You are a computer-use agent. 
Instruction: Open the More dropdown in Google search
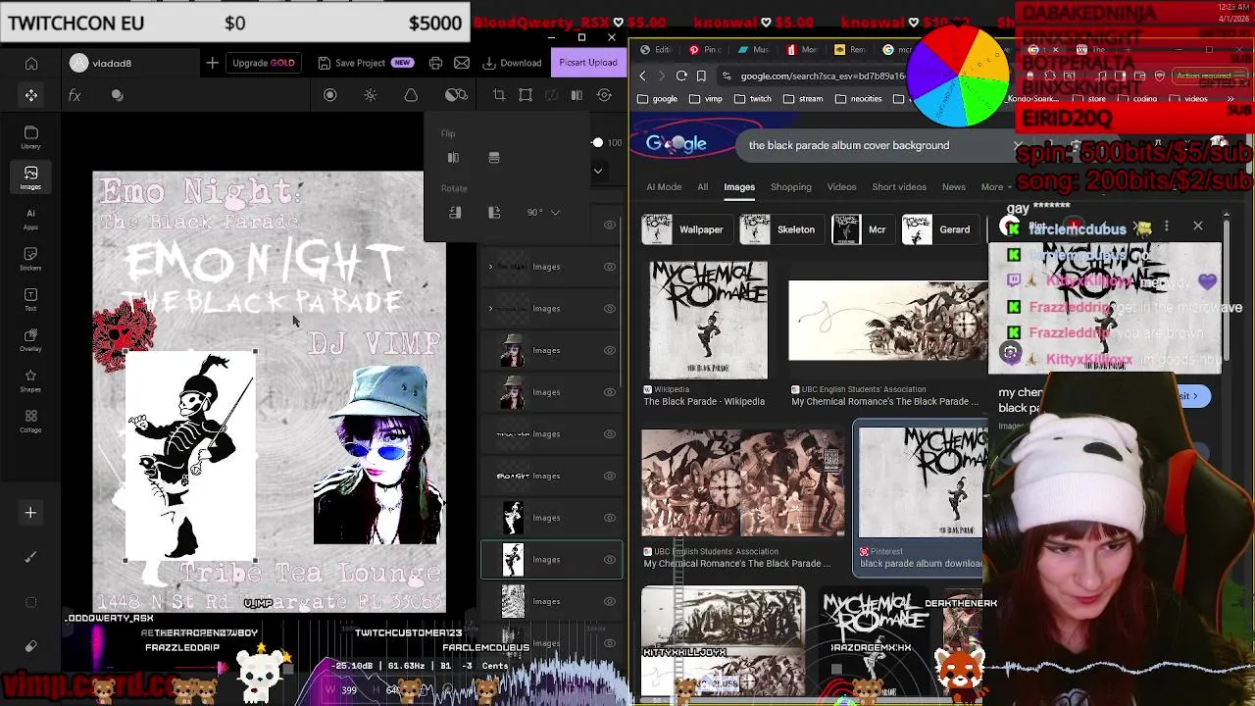pyautogui.click(x=997, y=186)
